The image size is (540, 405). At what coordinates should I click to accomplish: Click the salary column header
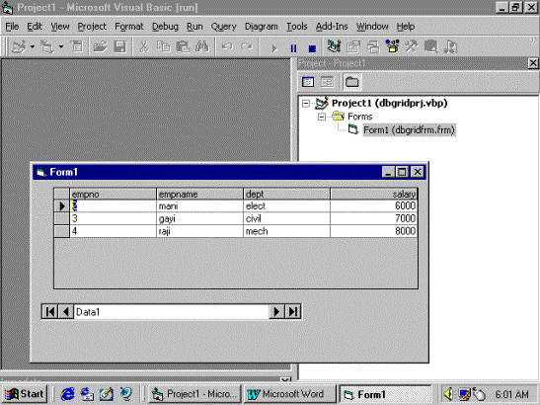coord(374,194)
